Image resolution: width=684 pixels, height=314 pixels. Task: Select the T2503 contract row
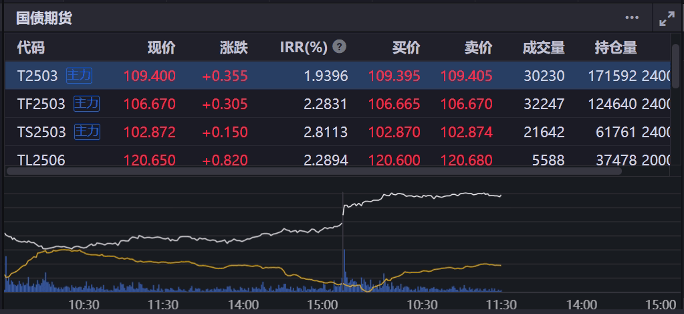coord(338,76)
